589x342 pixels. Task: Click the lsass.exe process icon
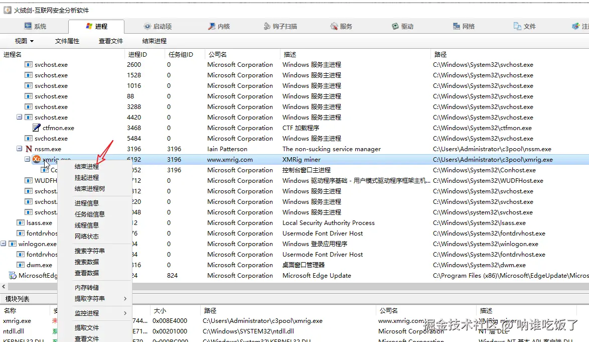tap(21, 223)
